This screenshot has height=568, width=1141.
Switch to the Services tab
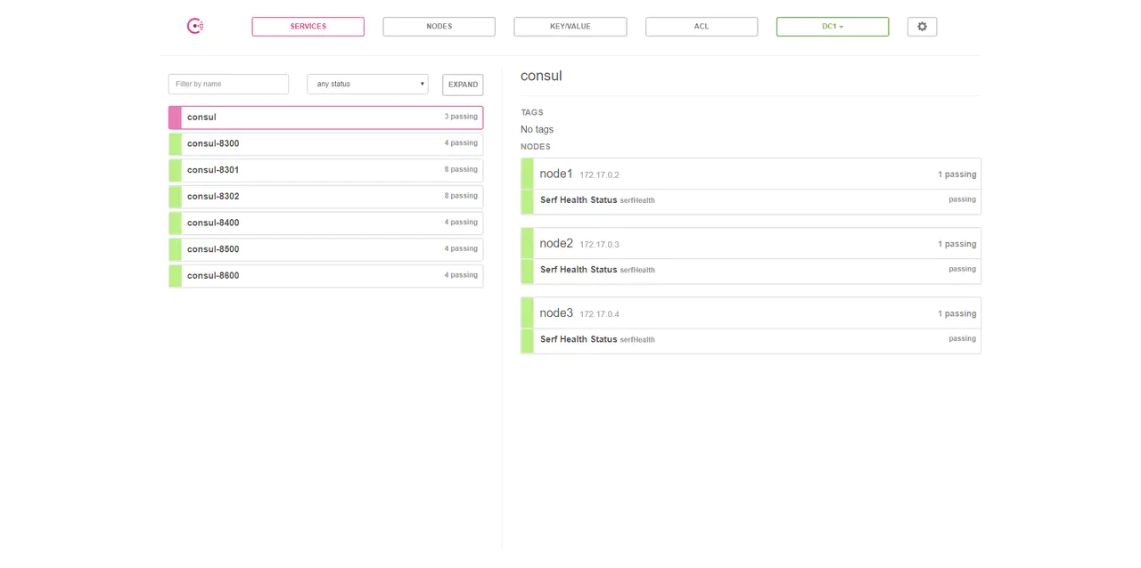(x=308, y=27)
